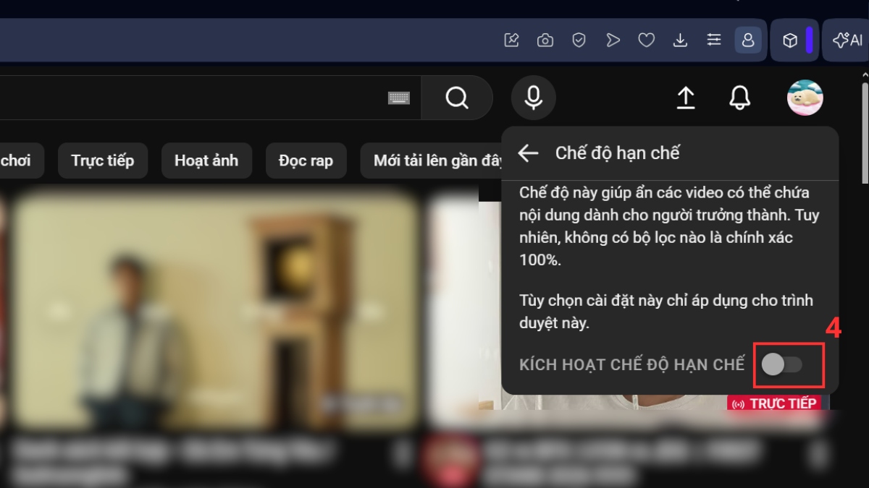Click the browser screenshot camera icon
Screen dimensions: 869x488
[x=545, y=40]
